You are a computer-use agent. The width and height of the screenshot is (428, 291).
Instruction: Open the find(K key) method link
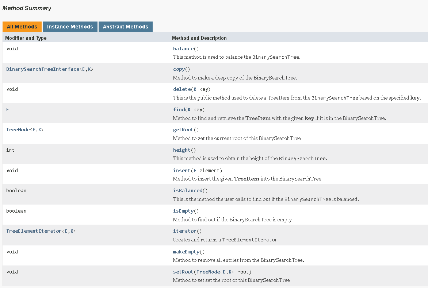[x=179, y=109]
